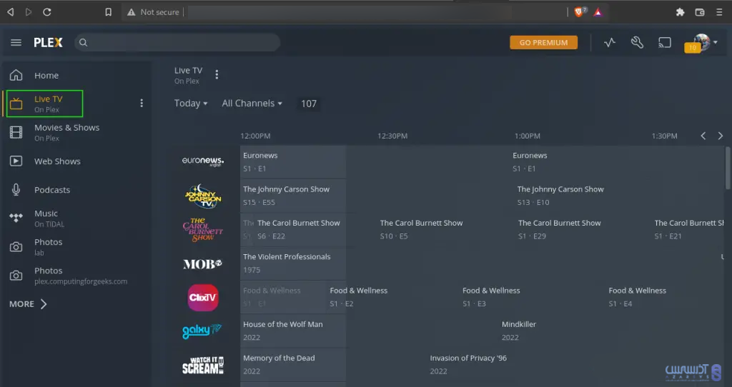
Task: Open Live TV header options dots
Action: (217, 74)
